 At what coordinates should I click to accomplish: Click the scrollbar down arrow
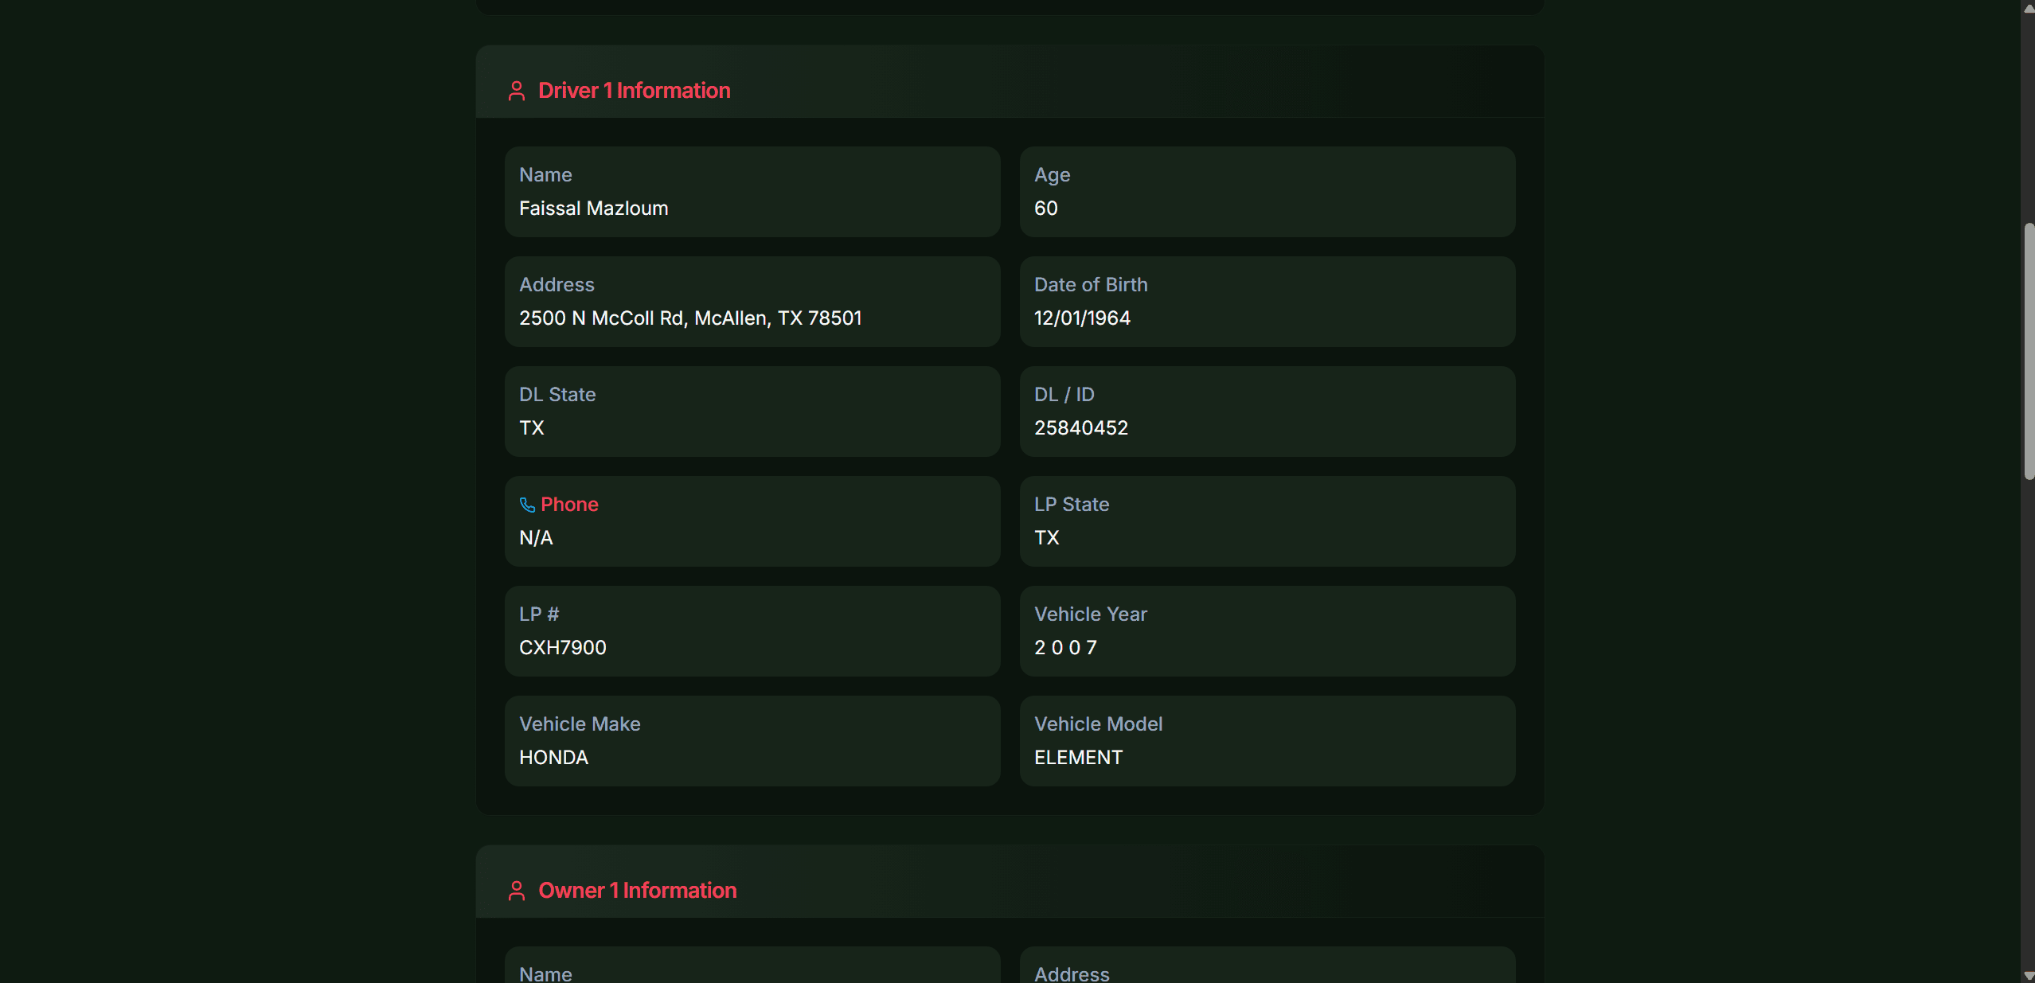pyautogui.click(x=2026, y=973)
